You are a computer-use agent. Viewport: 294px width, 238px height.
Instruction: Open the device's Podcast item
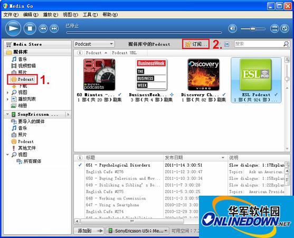coord(23,141)
